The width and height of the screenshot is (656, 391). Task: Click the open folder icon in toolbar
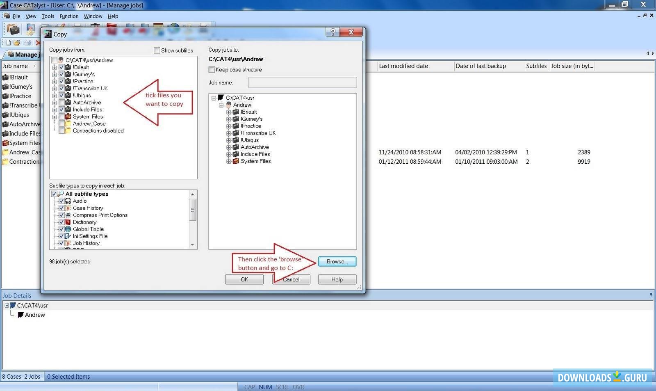pos(17,43)
